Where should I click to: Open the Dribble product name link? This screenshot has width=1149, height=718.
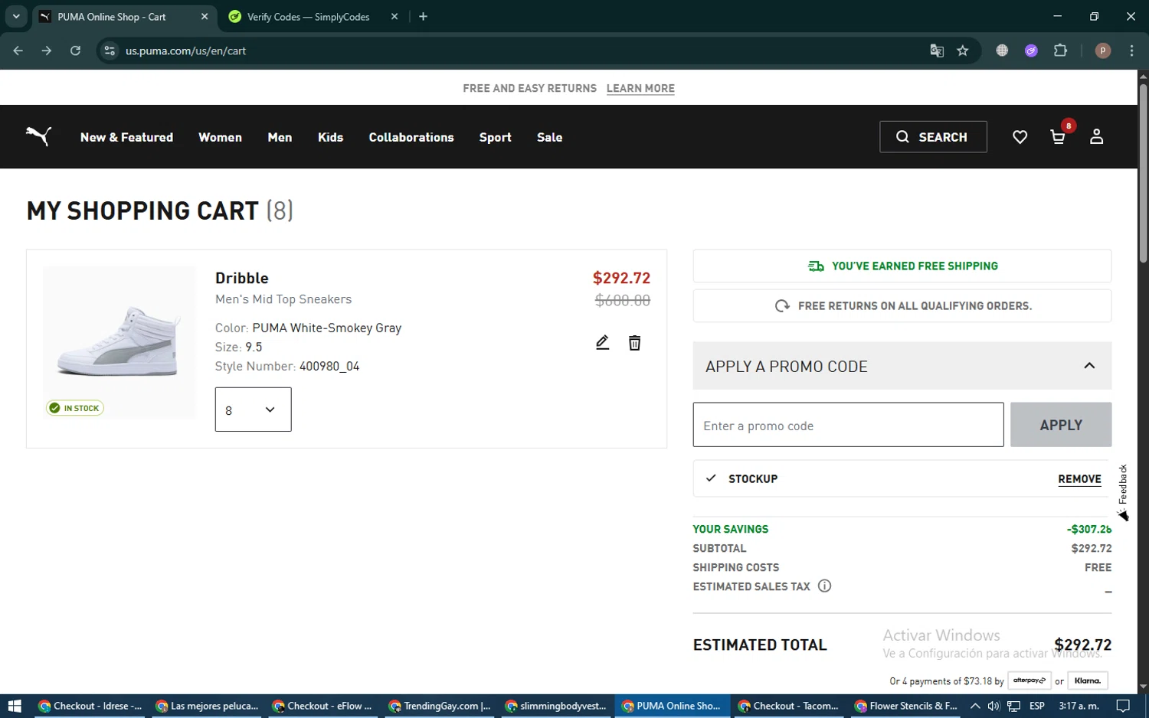click(242, 278)
